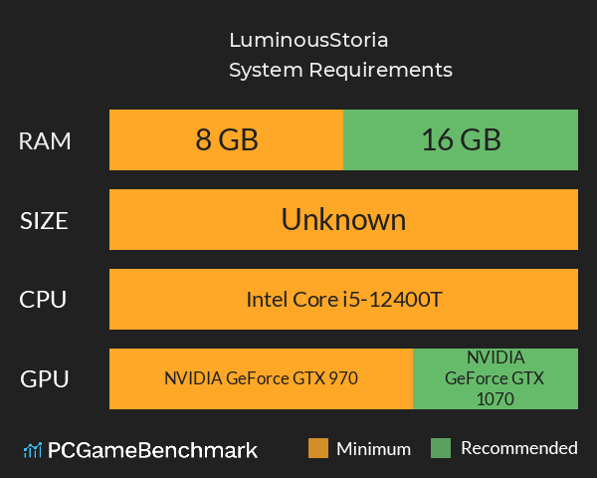
Task: Click the orange Minimum legend swatch
Action: pyautogui.click(x=318, y=449)
